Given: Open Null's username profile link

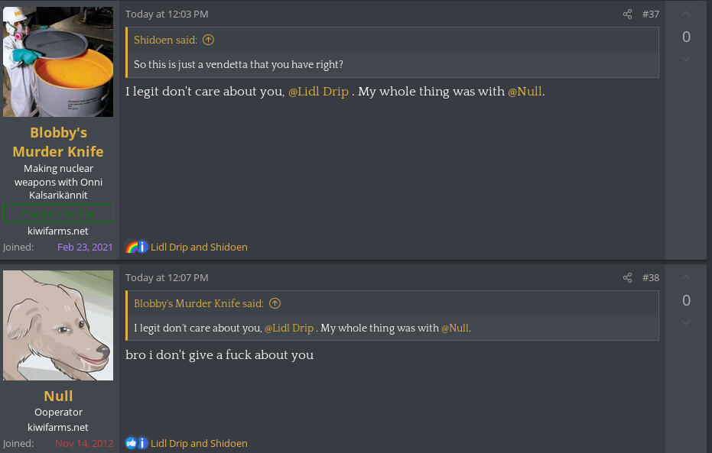Looking at the screenshot, I should tap(58, 396).
